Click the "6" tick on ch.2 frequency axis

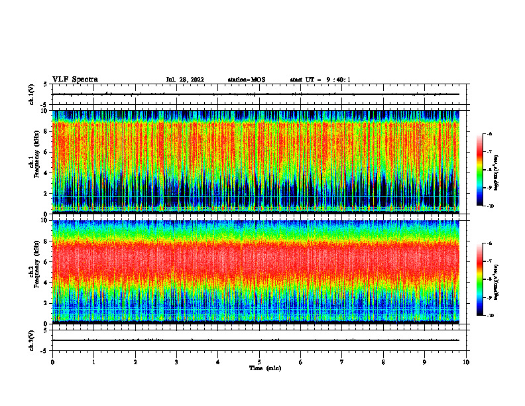pos(46,262)
